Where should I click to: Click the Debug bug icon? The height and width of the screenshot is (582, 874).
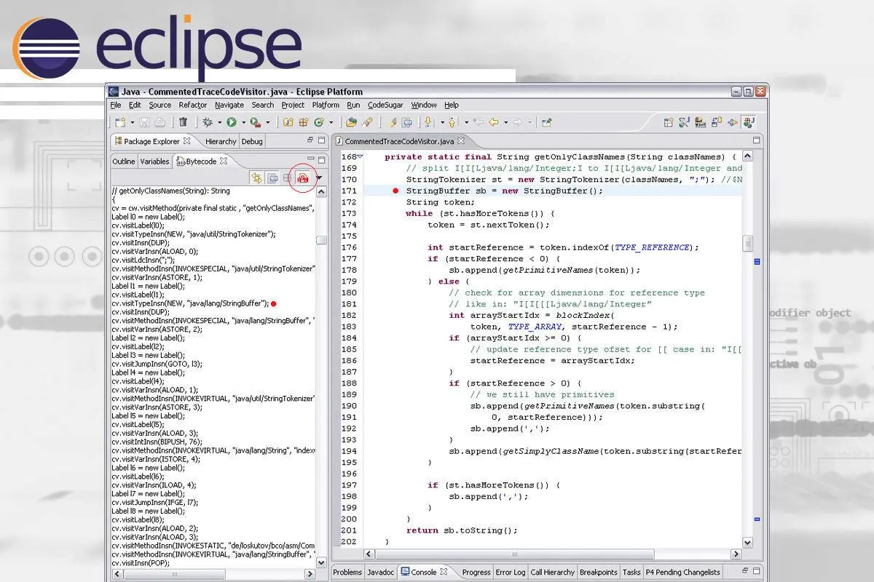pyautogui.click(x=208, y=122)
